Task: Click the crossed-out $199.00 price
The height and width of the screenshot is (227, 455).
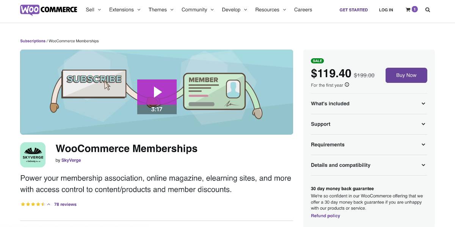Action: click(x=364, y=75)
